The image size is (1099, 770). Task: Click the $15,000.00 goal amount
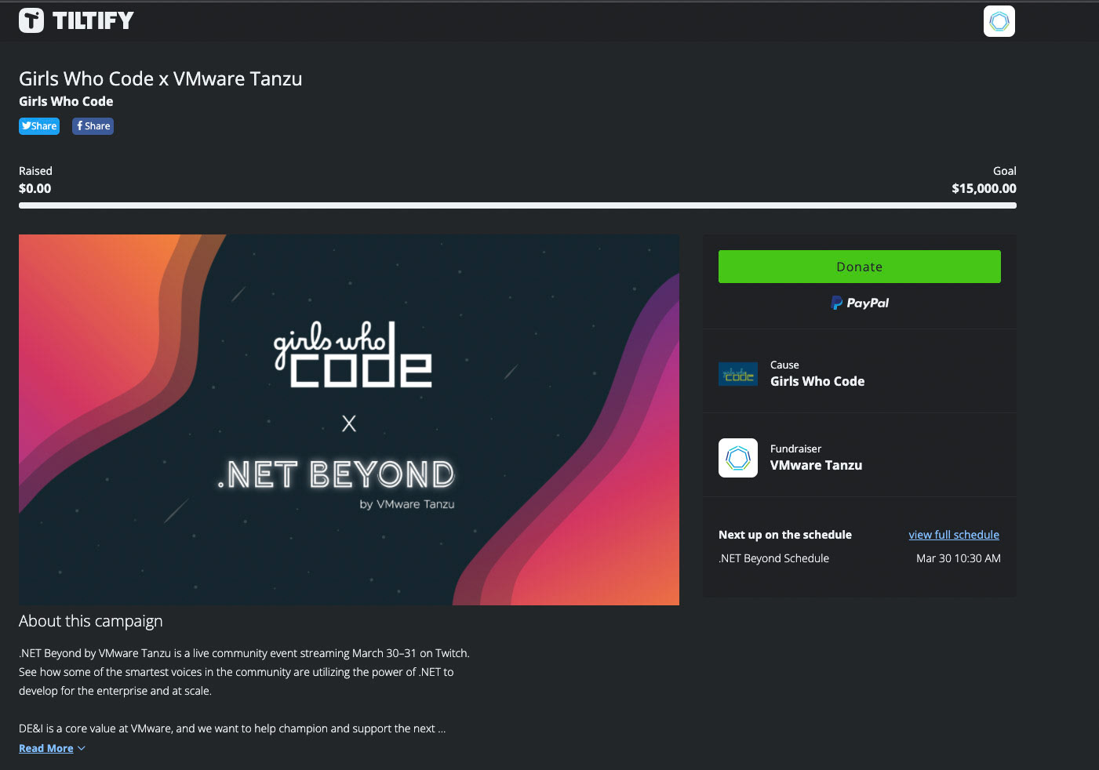click(x=984, y=188)
